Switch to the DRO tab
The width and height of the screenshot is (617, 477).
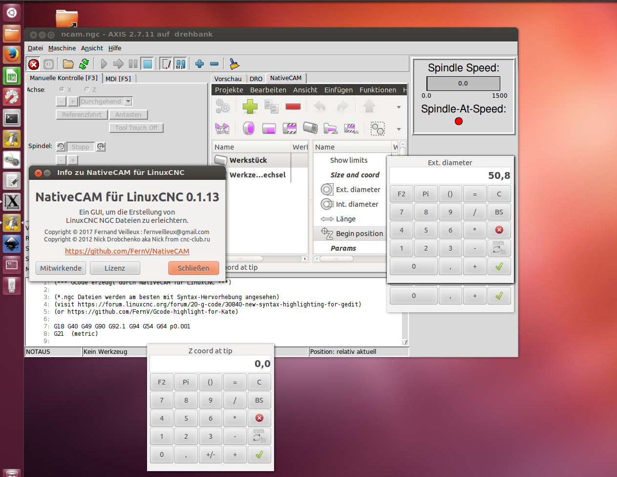(x=256, y=79)
